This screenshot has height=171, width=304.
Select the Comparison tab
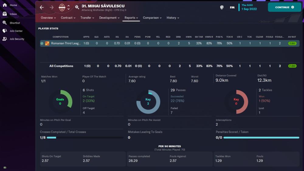(x=152, y=18)
